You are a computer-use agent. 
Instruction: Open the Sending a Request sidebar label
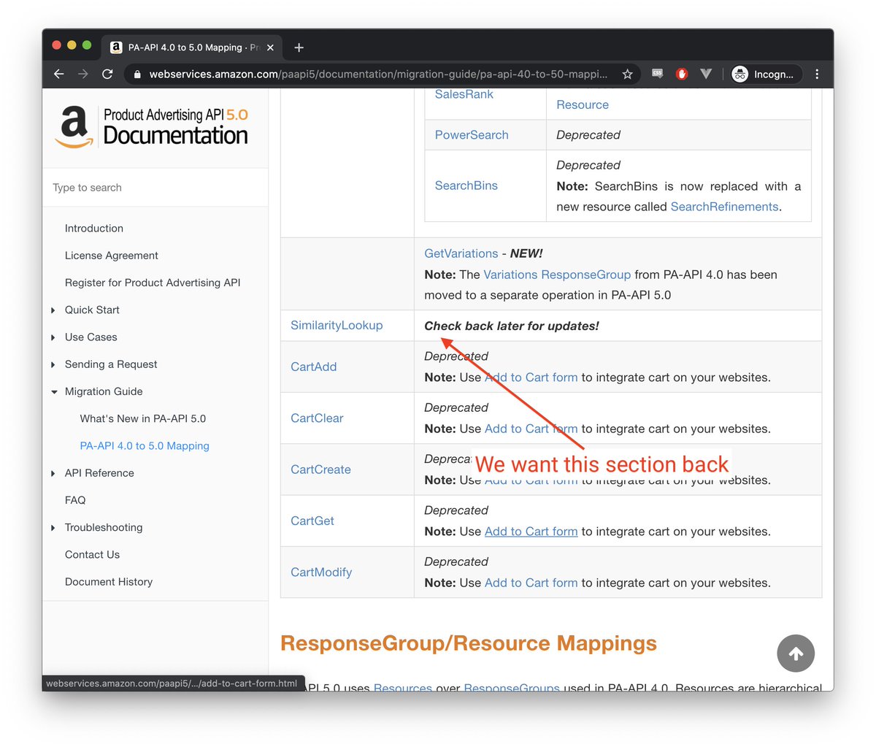(x=111, y=364)
